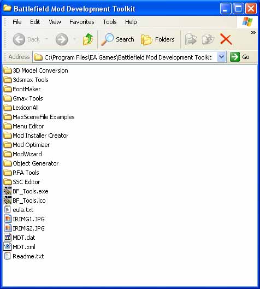Expand the Address bar dropdown arrow
260x289 pixels.
tap(221, 57)
